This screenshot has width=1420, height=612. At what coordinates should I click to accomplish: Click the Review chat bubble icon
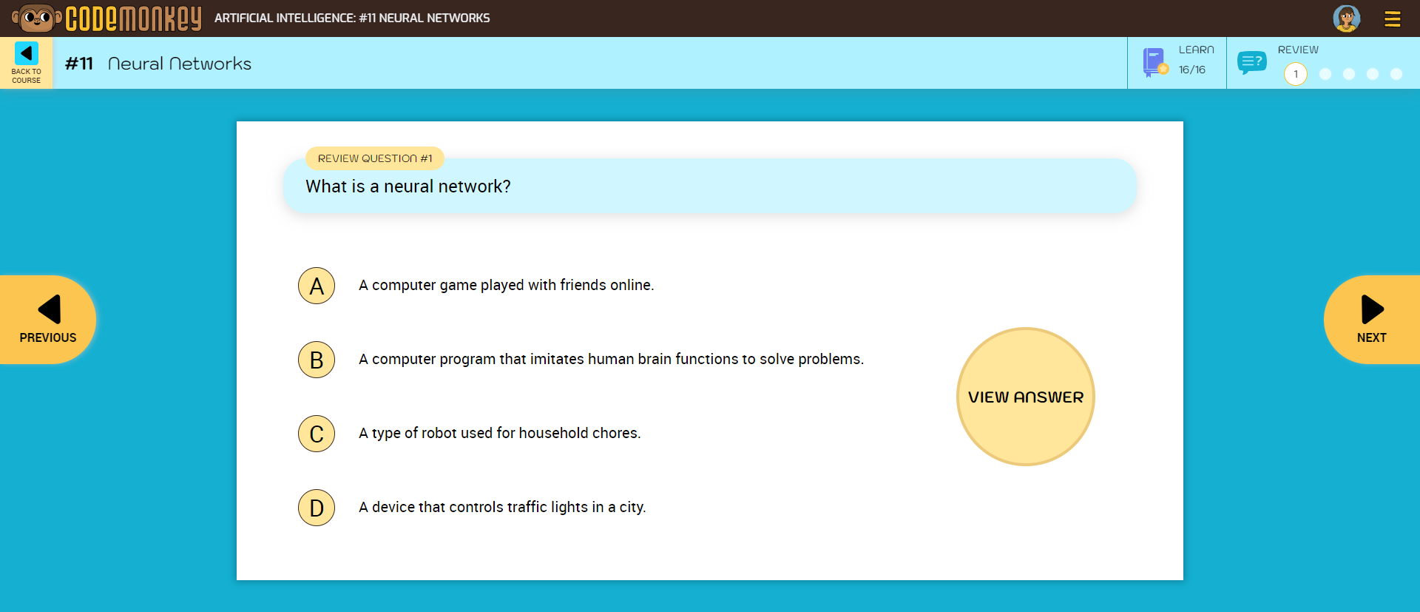pos(1251,63)
